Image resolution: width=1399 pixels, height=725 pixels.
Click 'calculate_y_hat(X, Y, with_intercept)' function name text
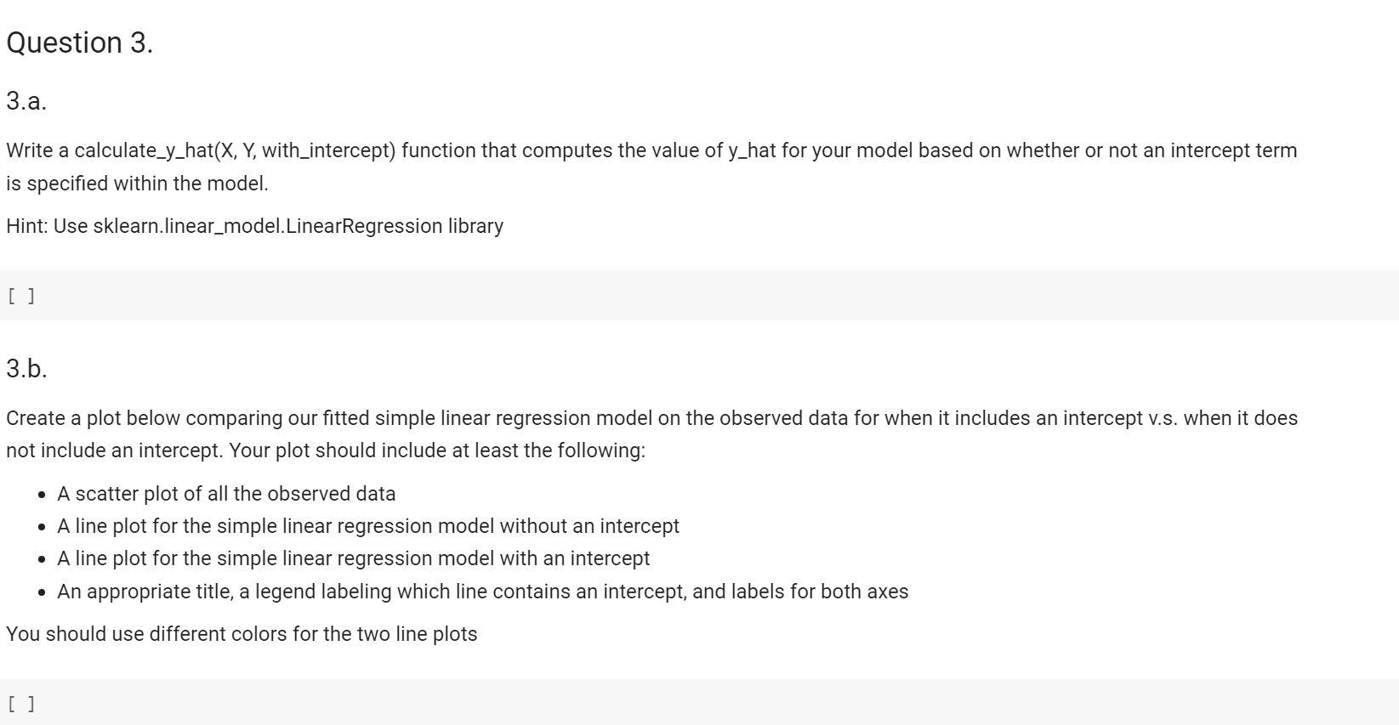coord(235,150)
